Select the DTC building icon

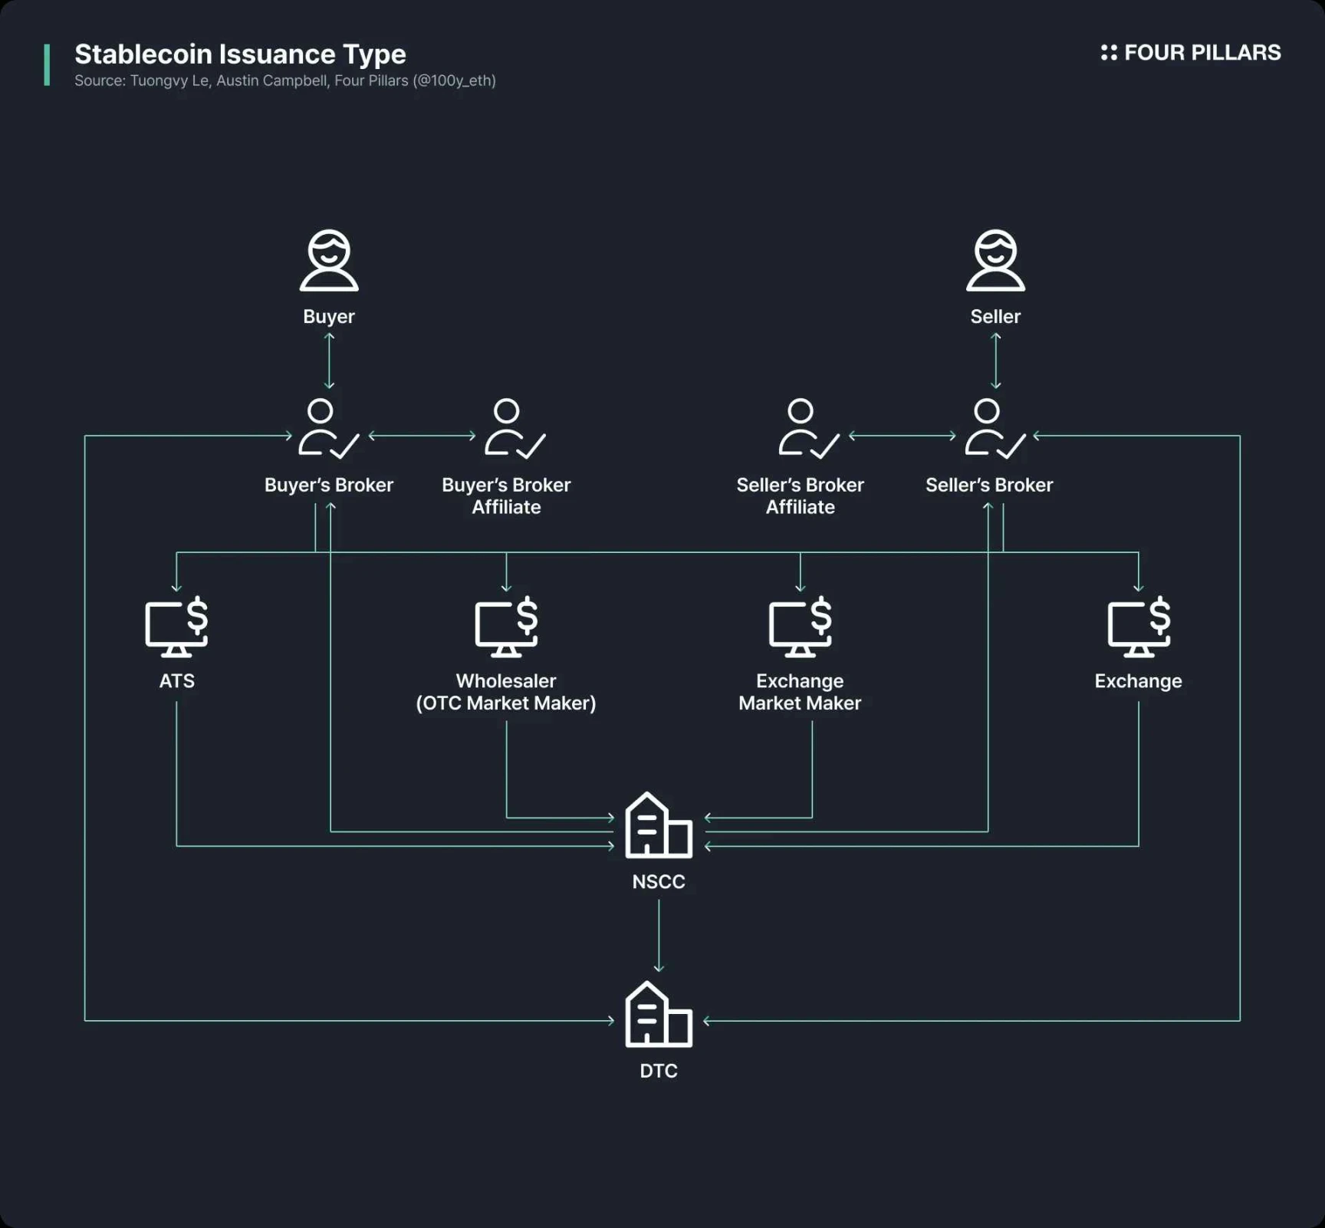658,1015
